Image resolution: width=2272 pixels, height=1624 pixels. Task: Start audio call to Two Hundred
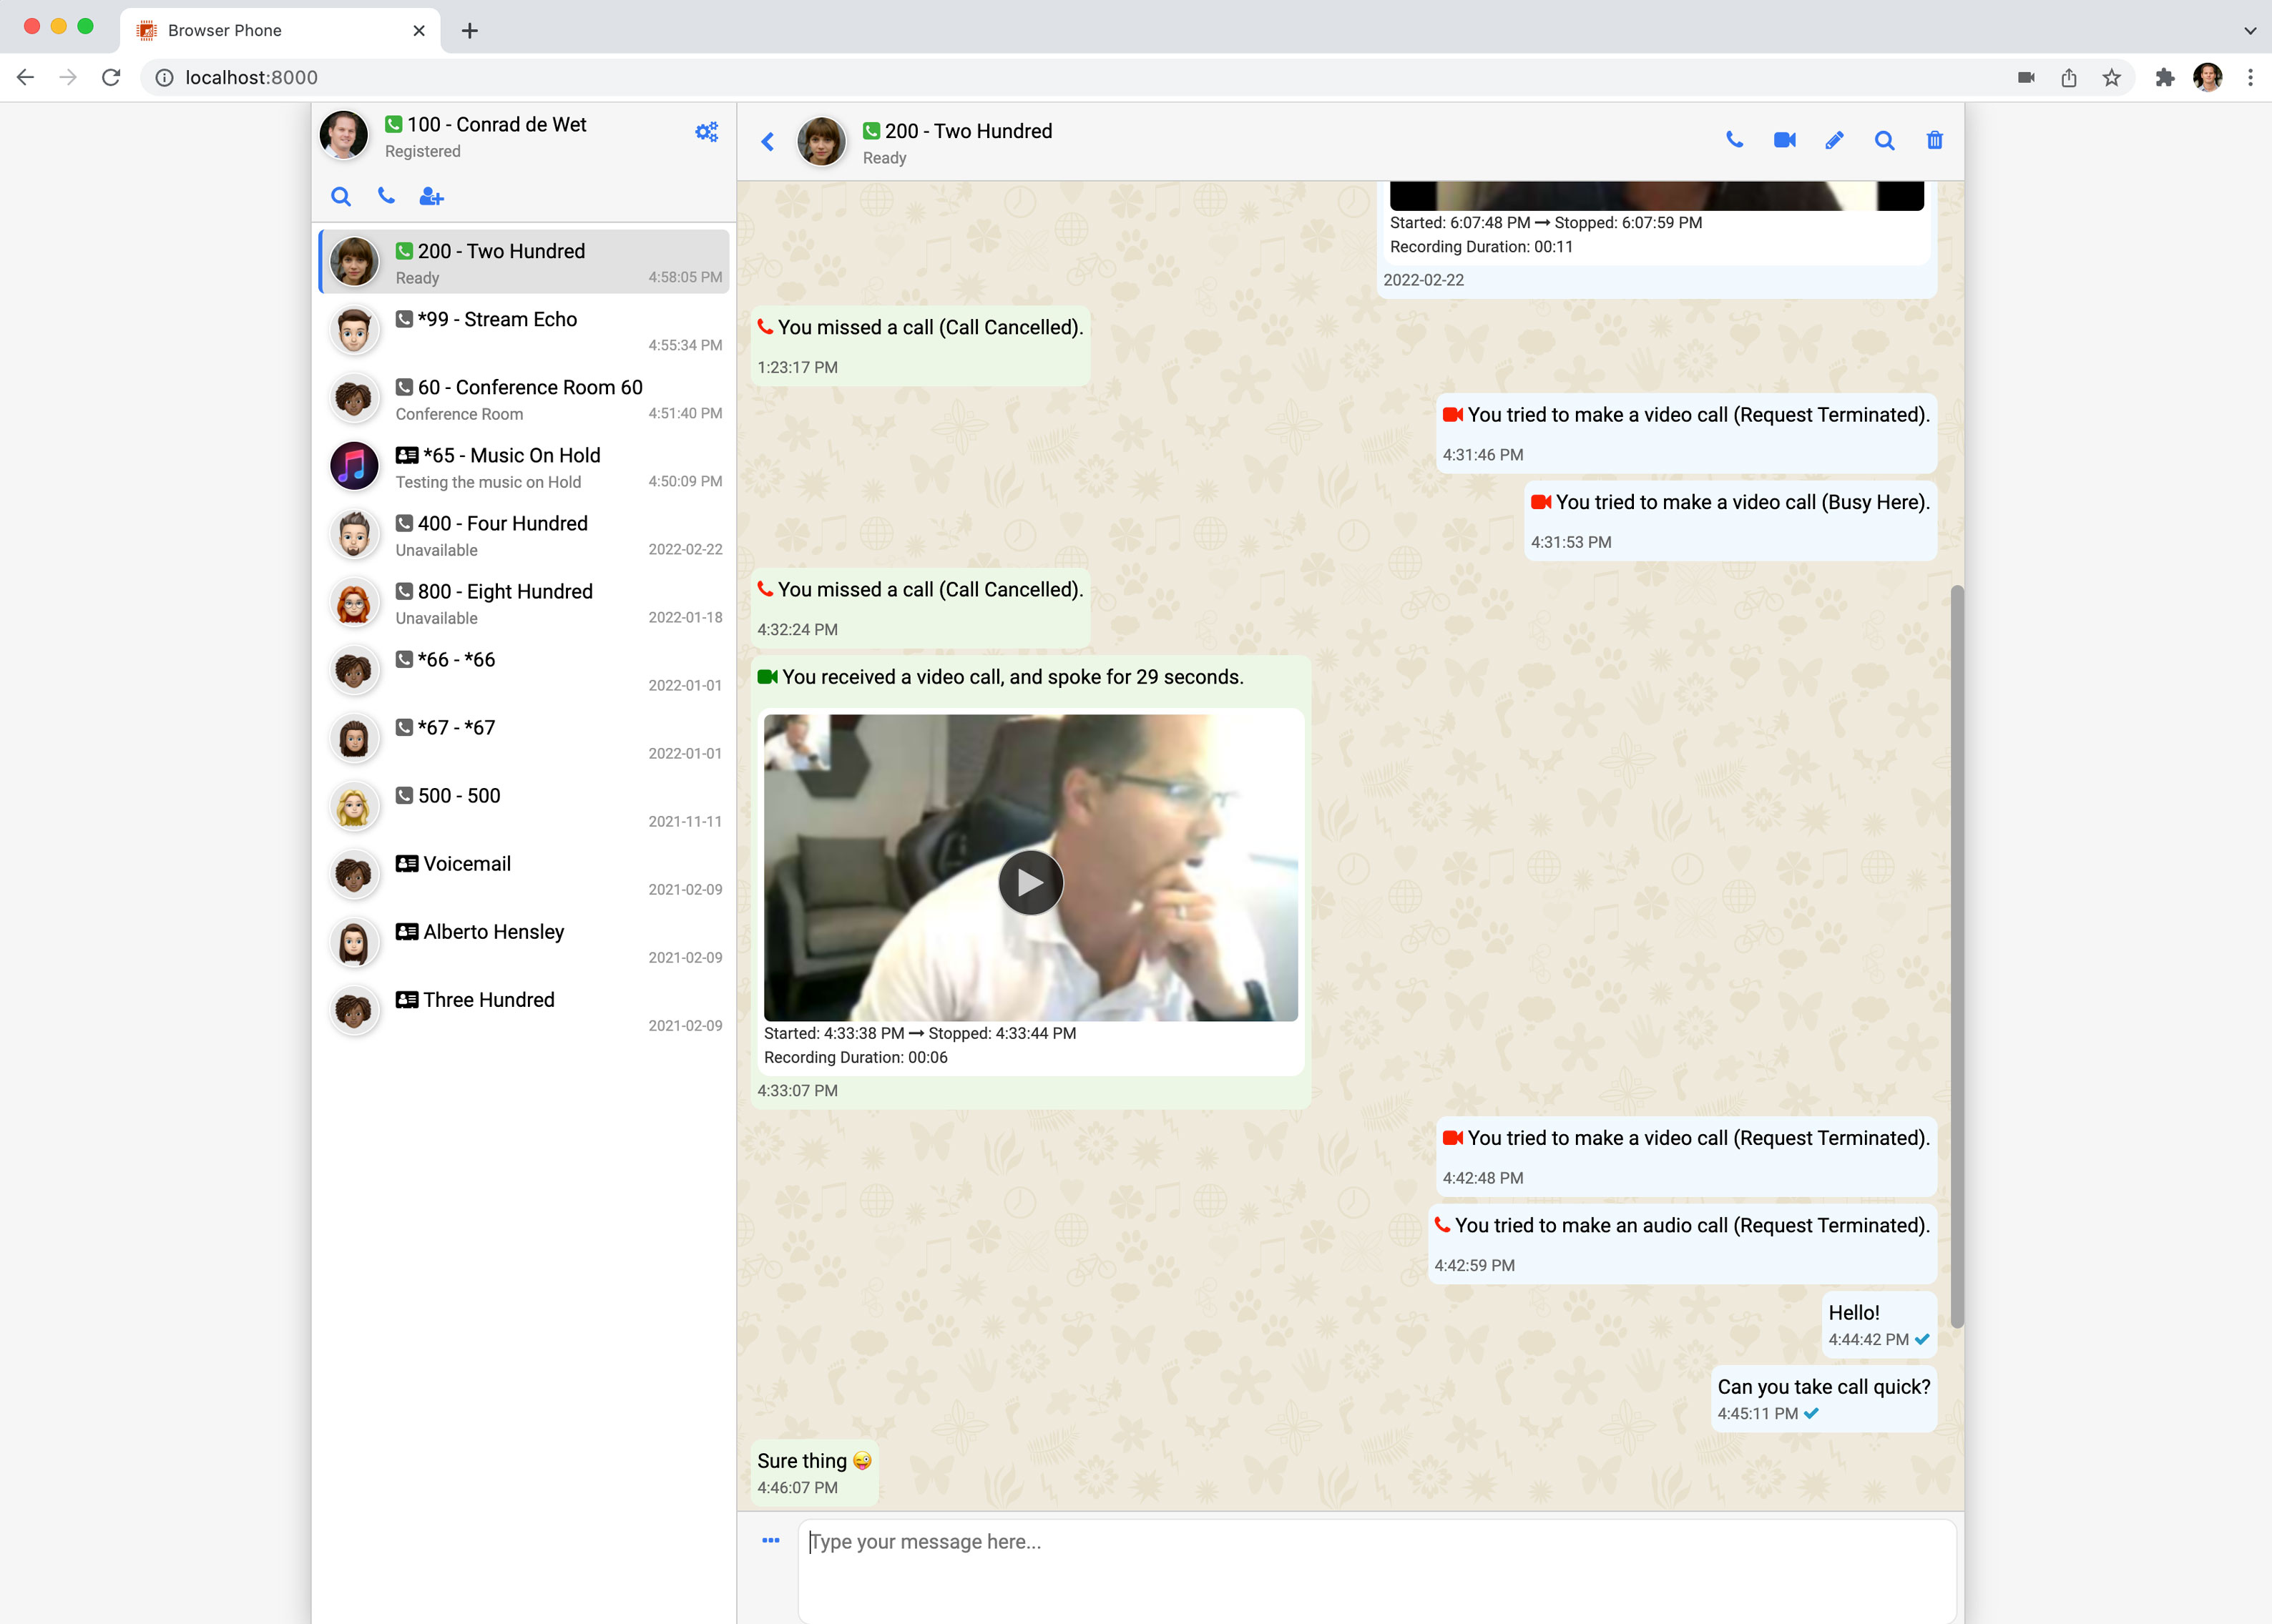[x=1735, y=140]
